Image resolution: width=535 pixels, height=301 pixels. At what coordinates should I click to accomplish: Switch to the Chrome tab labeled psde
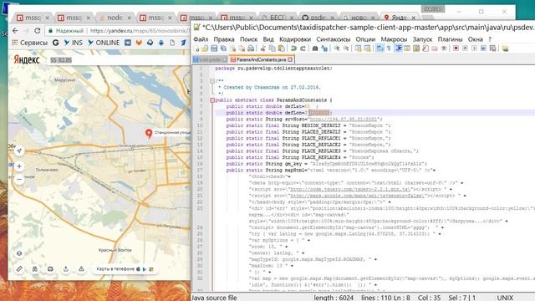pos(318,18)
